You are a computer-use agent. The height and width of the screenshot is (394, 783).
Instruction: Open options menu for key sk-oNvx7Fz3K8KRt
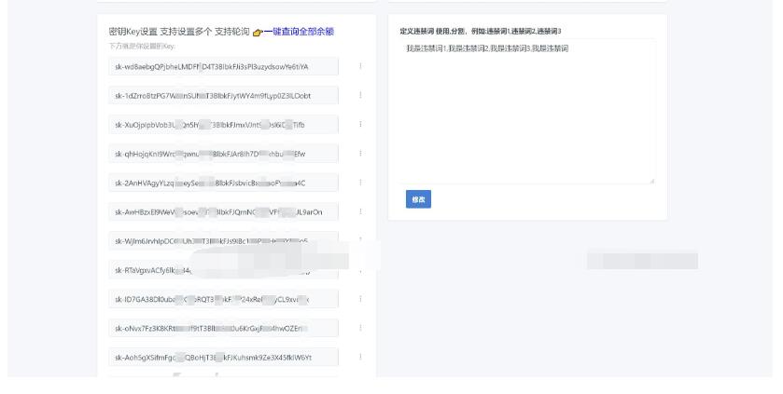point(360,328)
